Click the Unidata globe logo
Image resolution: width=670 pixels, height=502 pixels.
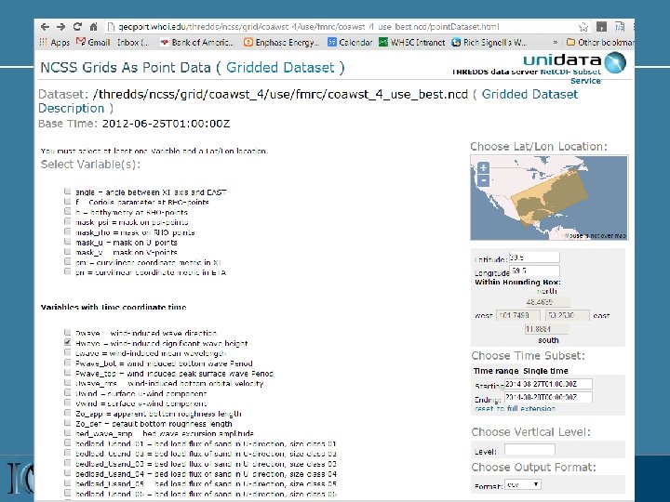(616, 62)
